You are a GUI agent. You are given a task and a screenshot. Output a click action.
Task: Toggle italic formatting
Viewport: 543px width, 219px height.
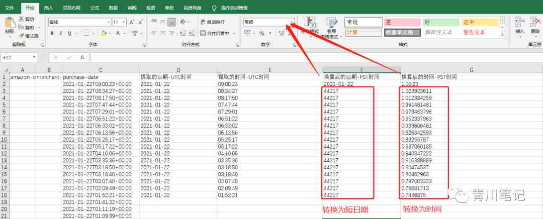pyautogui.click(x=61, y=33)
